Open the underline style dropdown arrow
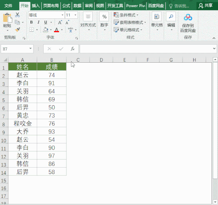Screen dimensions: 218x205 tap(51, 22)
